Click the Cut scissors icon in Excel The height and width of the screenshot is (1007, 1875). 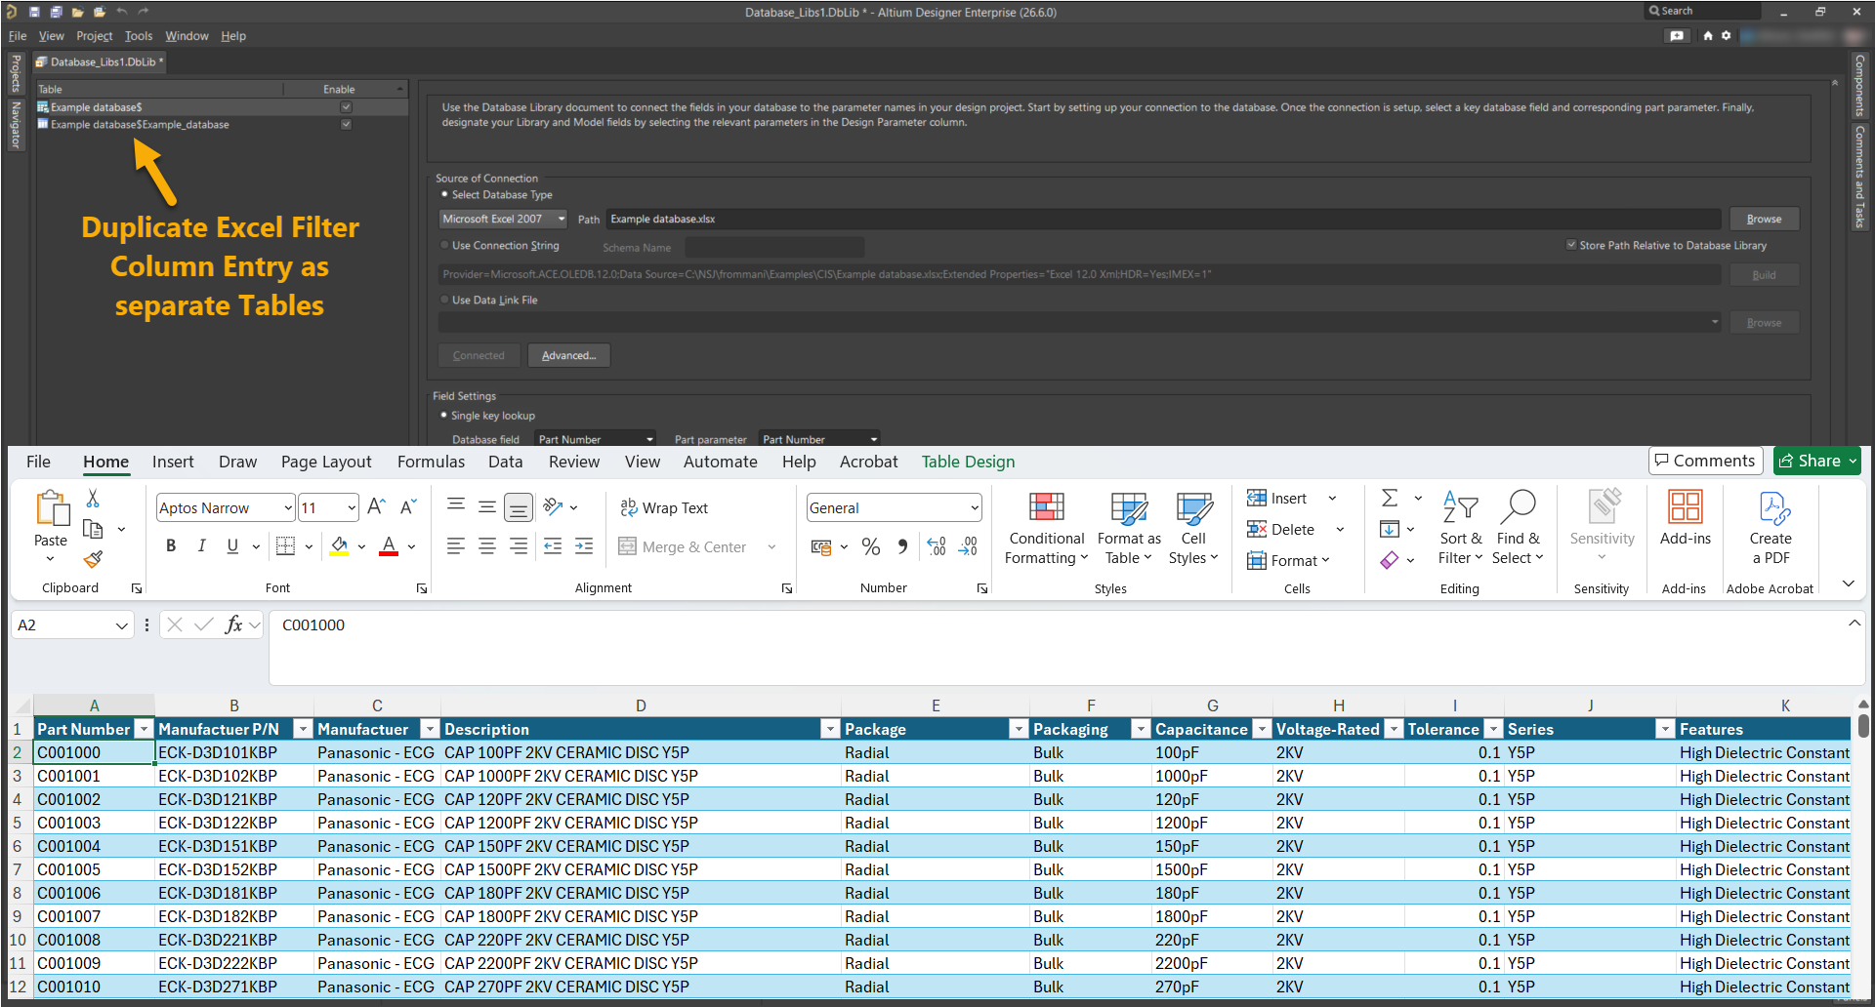click(x=93, y=499)
